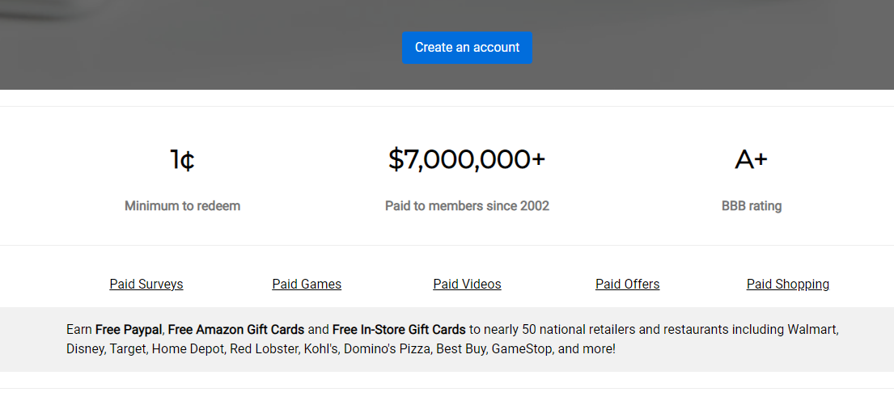The width and height of the screenshot is (894, 405).
Task: Click the 1¢ minimum figure
Action: [182, 160]
